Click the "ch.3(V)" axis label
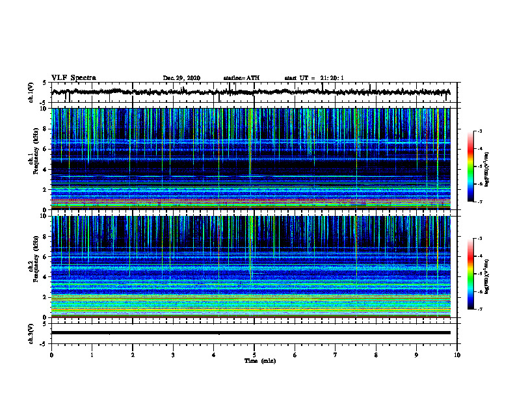Screen dimensions: 515x398 [31, 334]
